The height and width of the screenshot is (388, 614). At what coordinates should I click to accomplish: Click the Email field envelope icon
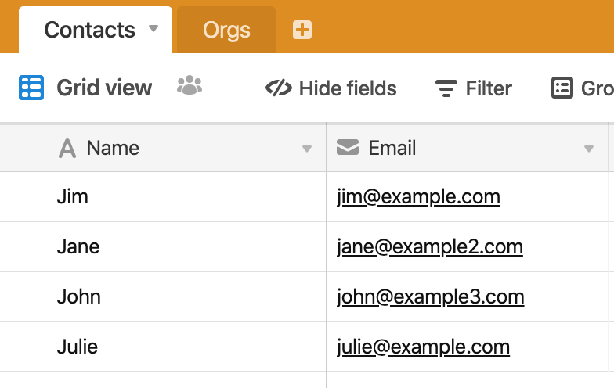pos(348,147)
